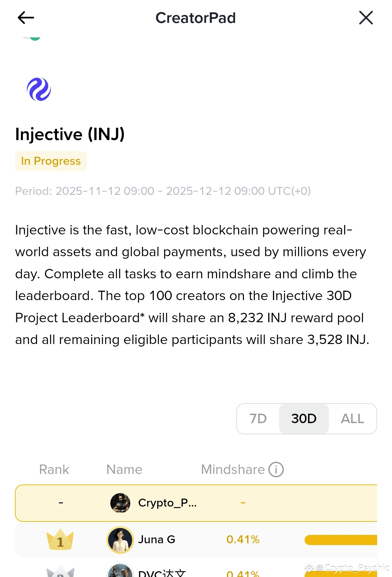This screenshot has height=577, width=392.
Task: Select the 30D leaderboard tab
Action: (304, 419)
